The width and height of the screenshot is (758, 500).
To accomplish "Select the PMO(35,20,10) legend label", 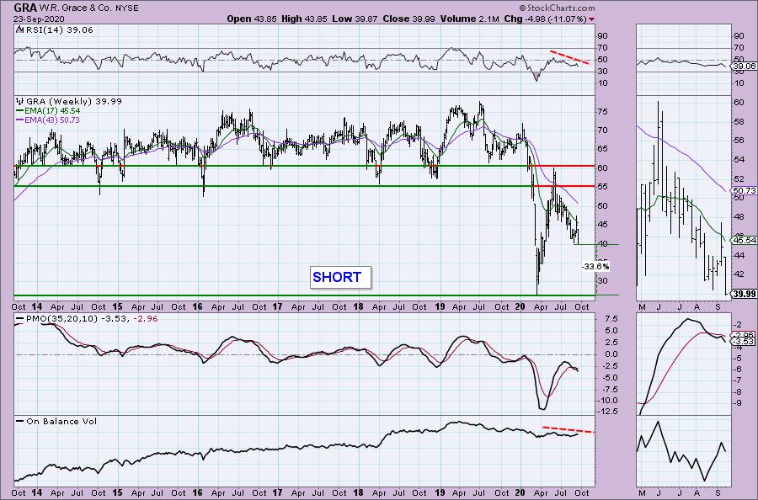I will 61,319.
